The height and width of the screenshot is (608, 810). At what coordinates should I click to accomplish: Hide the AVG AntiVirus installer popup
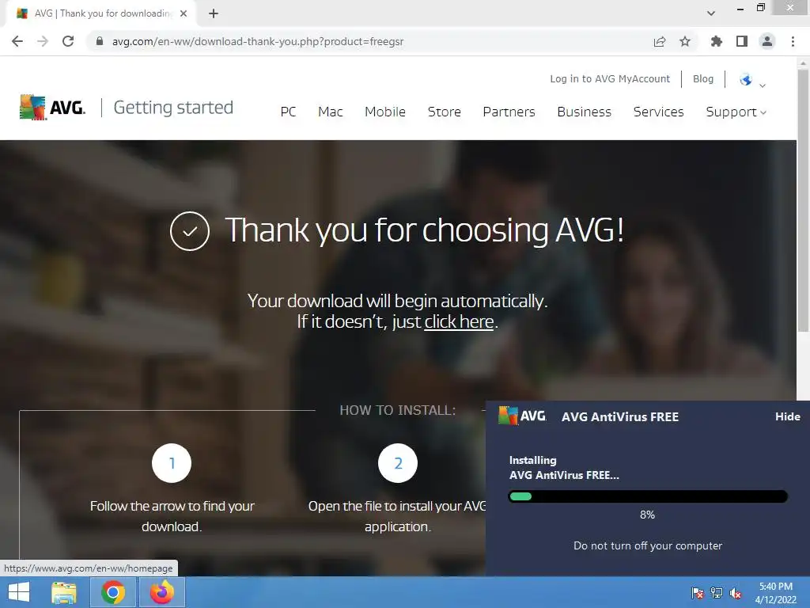pos(787,416)
